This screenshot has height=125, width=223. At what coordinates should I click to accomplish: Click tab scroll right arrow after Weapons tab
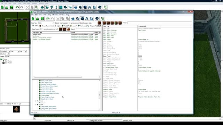100,26
